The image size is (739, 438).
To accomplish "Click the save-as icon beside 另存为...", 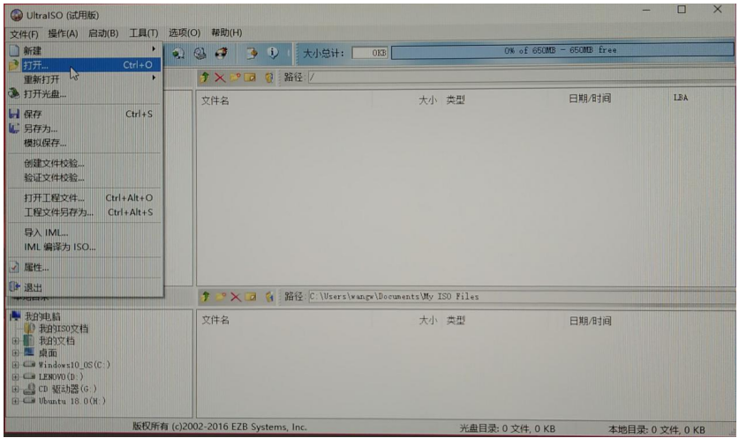I will coord(14,128).
